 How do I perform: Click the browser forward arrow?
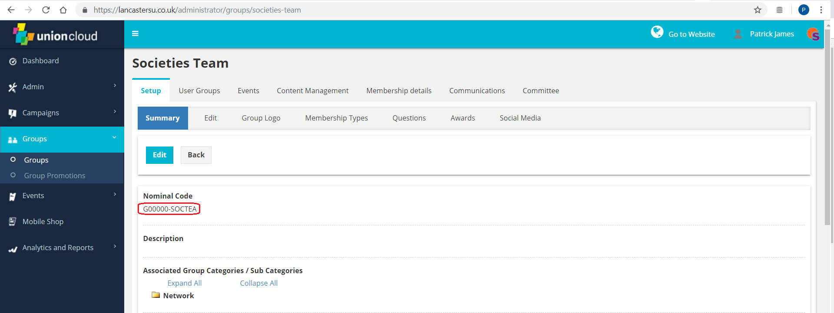[29, 10]
